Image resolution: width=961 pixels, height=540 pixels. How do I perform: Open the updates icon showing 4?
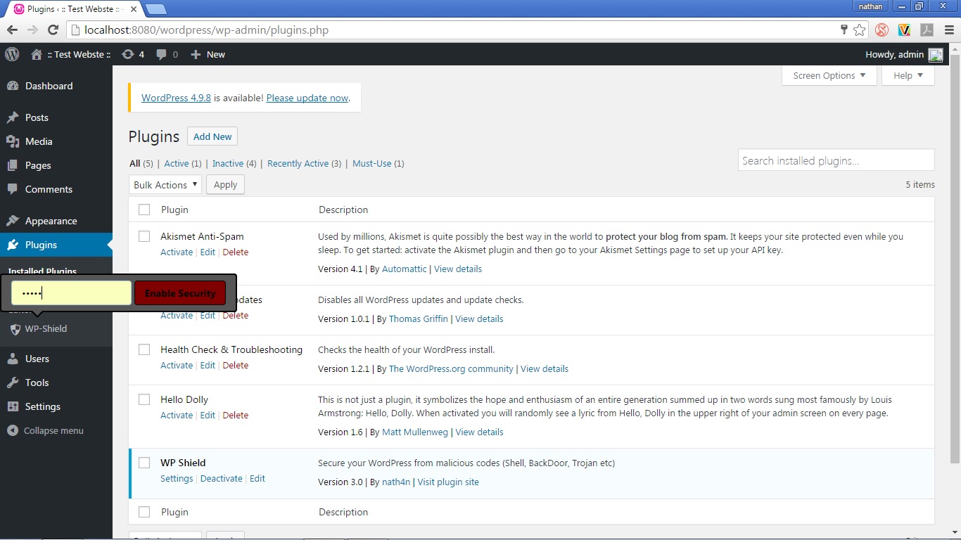click(x=127, y=54)
